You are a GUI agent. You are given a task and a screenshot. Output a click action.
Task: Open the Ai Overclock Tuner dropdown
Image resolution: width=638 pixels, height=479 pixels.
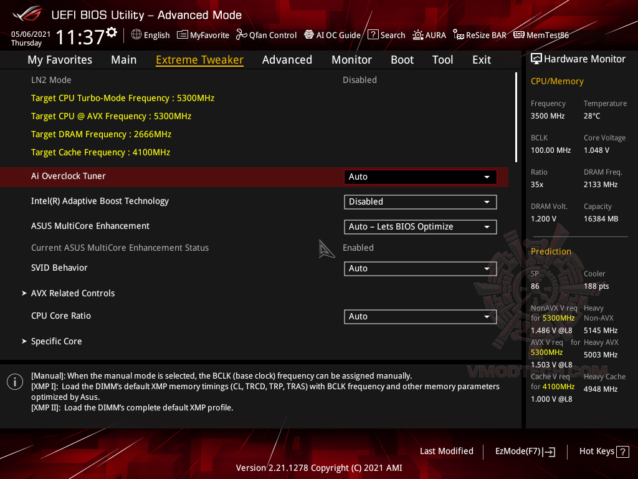(x=421, y=177)
